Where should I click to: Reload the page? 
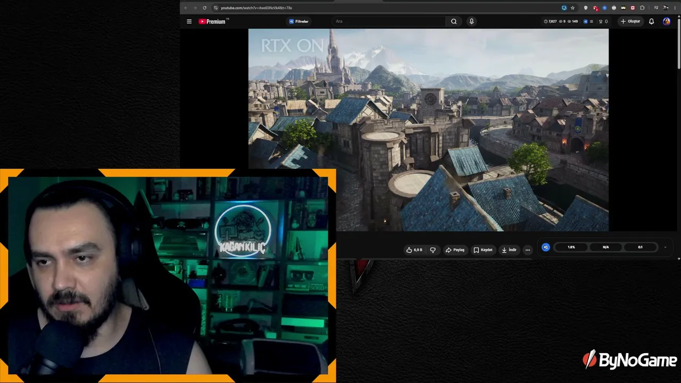point(204,7)
